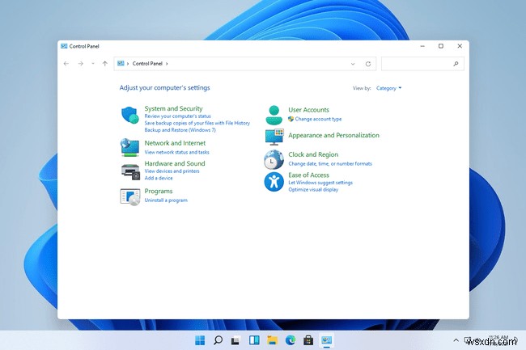Click Change date, time, or number formats
526x350 pixels.
click(x=330, y=164)
